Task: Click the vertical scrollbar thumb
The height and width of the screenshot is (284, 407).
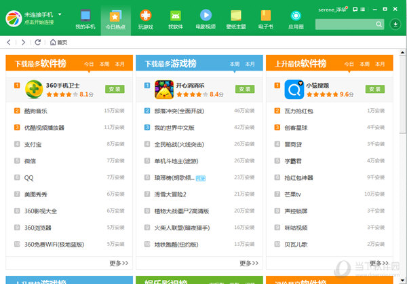Action: tap(402, 94)
